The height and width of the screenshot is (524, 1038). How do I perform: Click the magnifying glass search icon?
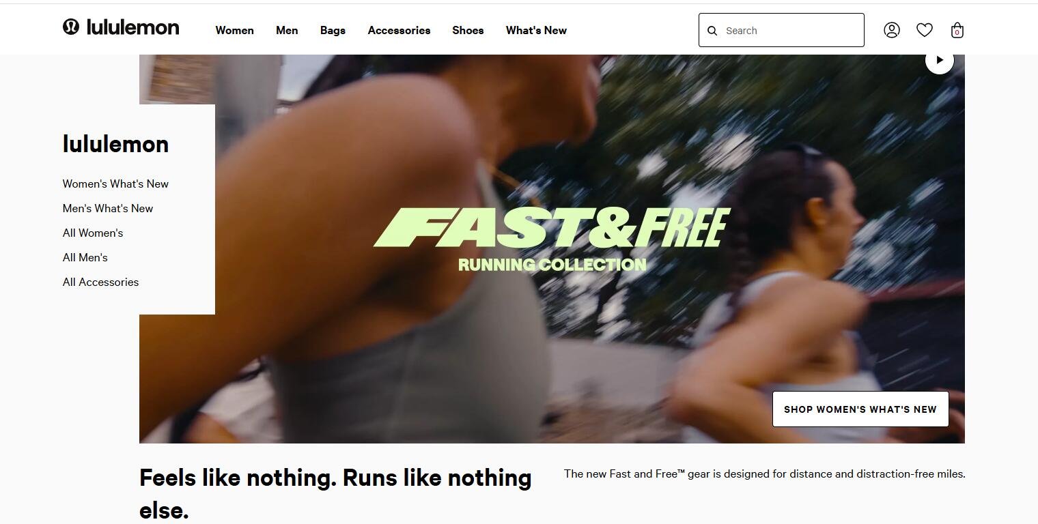(712, 31)
